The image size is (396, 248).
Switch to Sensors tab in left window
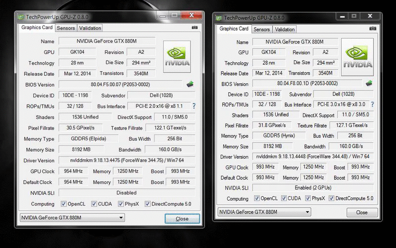click(66, 28)
